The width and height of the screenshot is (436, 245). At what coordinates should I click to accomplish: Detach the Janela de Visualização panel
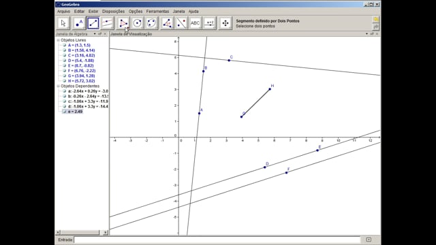pos(372,34)
